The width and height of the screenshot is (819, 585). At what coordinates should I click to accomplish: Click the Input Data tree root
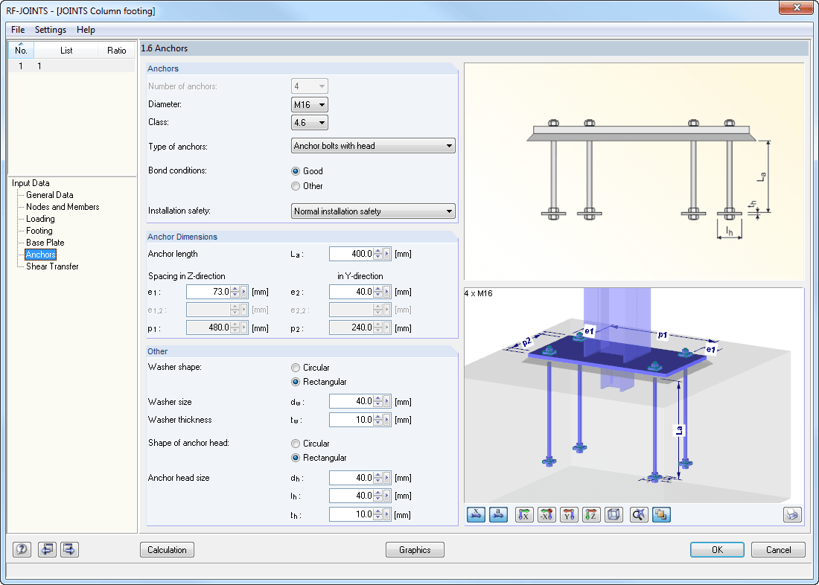pyautogui.click(x=31, y=183)
